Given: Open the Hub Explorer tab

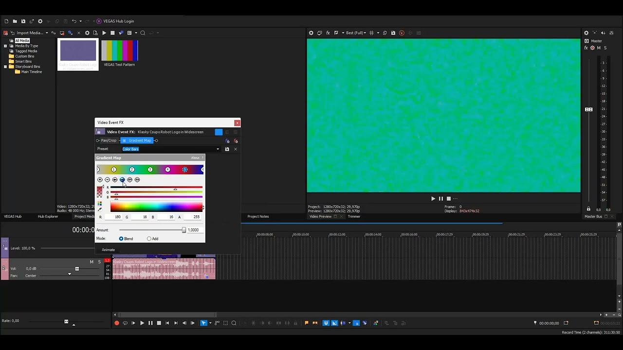Looking at the screenshot, I should [x=48, y=217].
